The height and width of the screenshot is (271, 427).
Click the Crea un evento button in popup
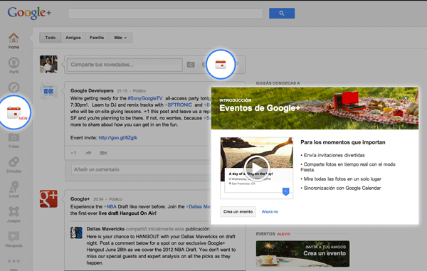point(238,211)
